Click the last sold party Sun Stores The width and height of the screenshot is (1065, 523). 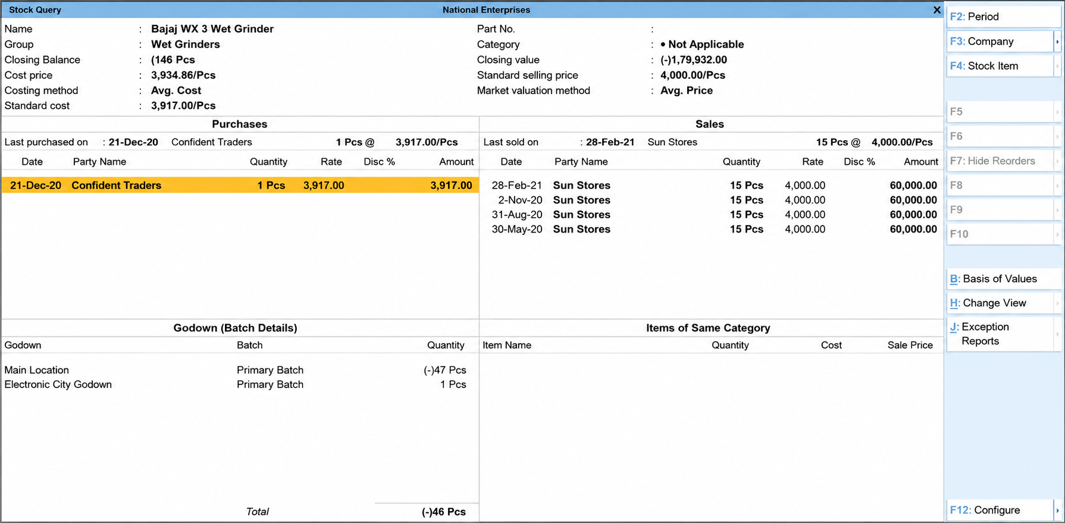[672, 142]
